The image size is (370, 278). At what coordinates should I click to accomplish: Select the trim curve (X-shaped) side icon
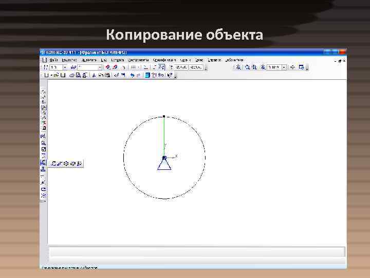(43, 182)
